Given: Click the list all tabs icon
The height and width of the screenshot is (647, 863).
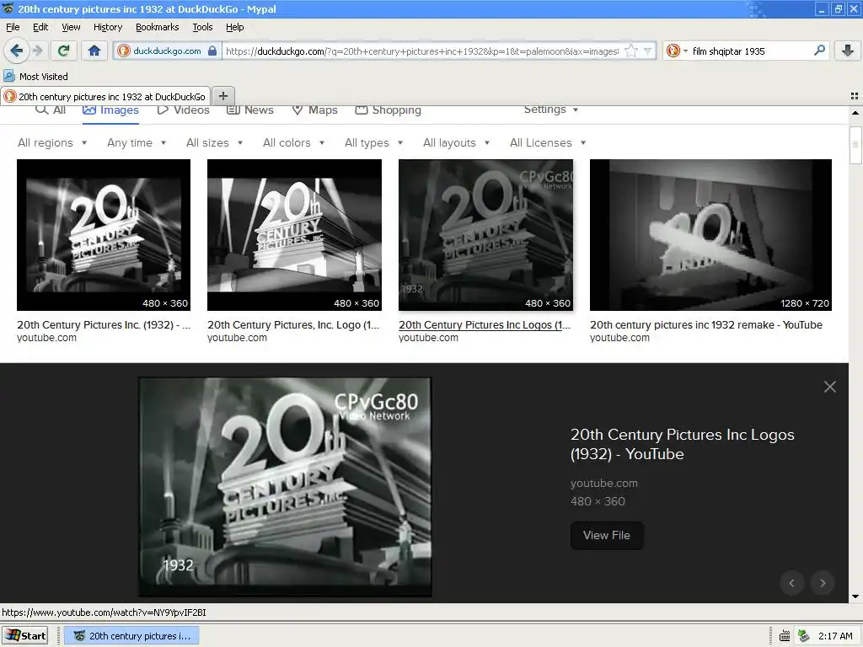Looking at the screenshot, I should 855,96.
